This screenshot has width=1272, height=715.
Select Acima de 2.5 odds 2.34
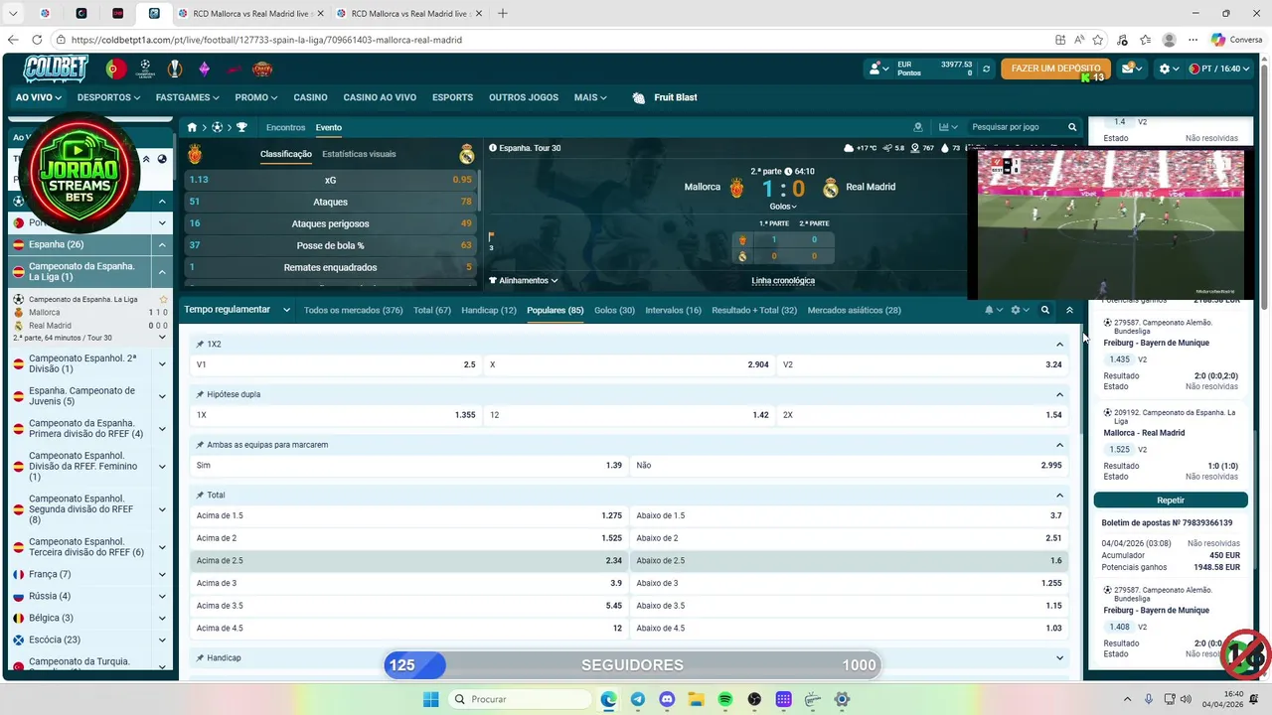pyautogui.click(x=409, y=560)
